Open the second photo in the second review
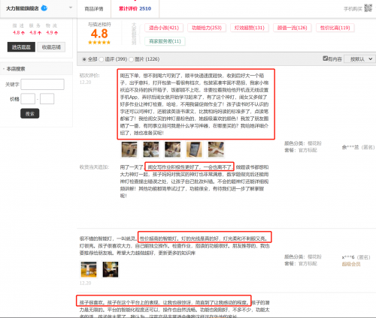Image resolution: width=376 pixels, height=318 pixels. pos(111,269)
